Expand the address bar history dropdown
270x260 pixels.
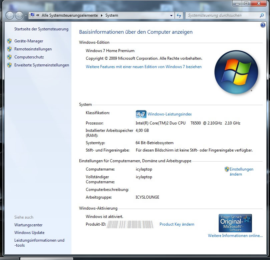click(x=171, y=15)
